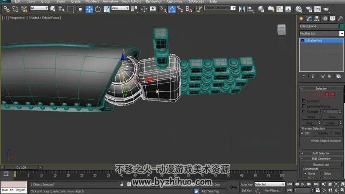Select Preview Selection SubObj radio

(315, 133)
